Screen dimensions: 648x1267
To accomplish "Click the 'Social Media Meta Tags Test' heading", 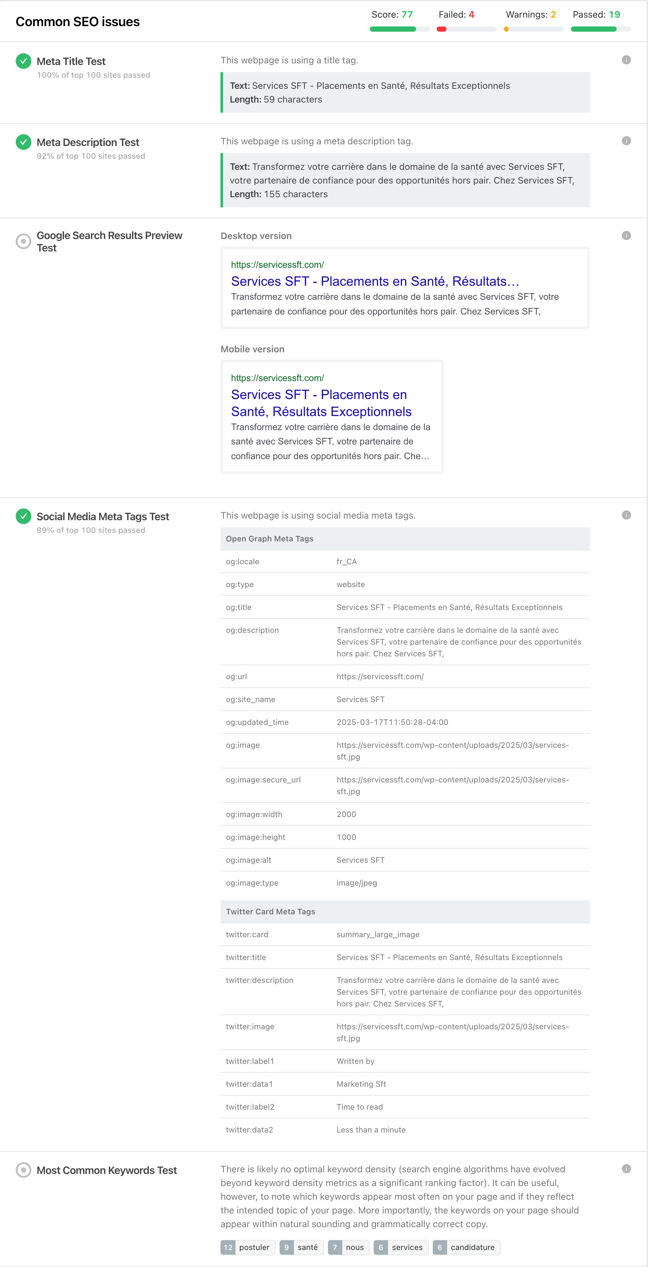I will (103, 517).
